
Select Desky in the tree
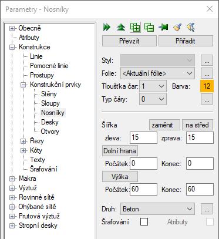click(x=50, y=122)
